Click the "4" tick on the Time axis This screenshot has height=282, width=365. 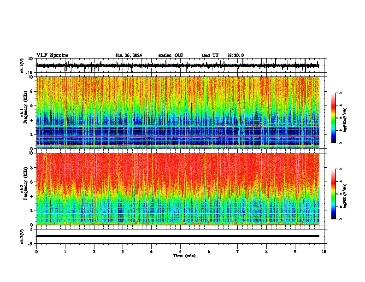click(152, 252)
